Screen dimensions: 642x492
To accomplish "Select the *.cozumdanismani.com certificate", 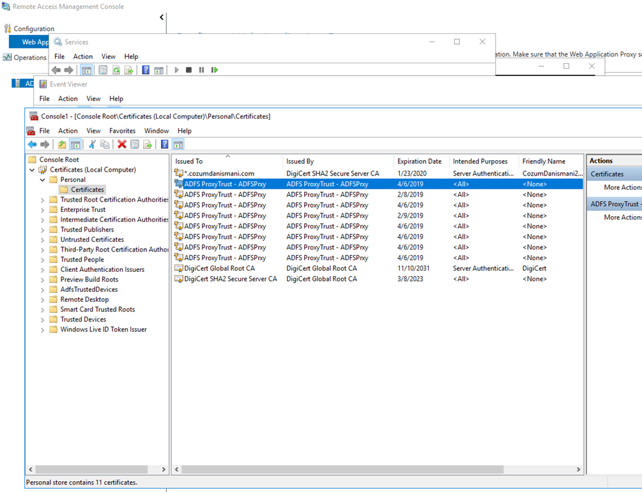I will (x=219, y=174).
